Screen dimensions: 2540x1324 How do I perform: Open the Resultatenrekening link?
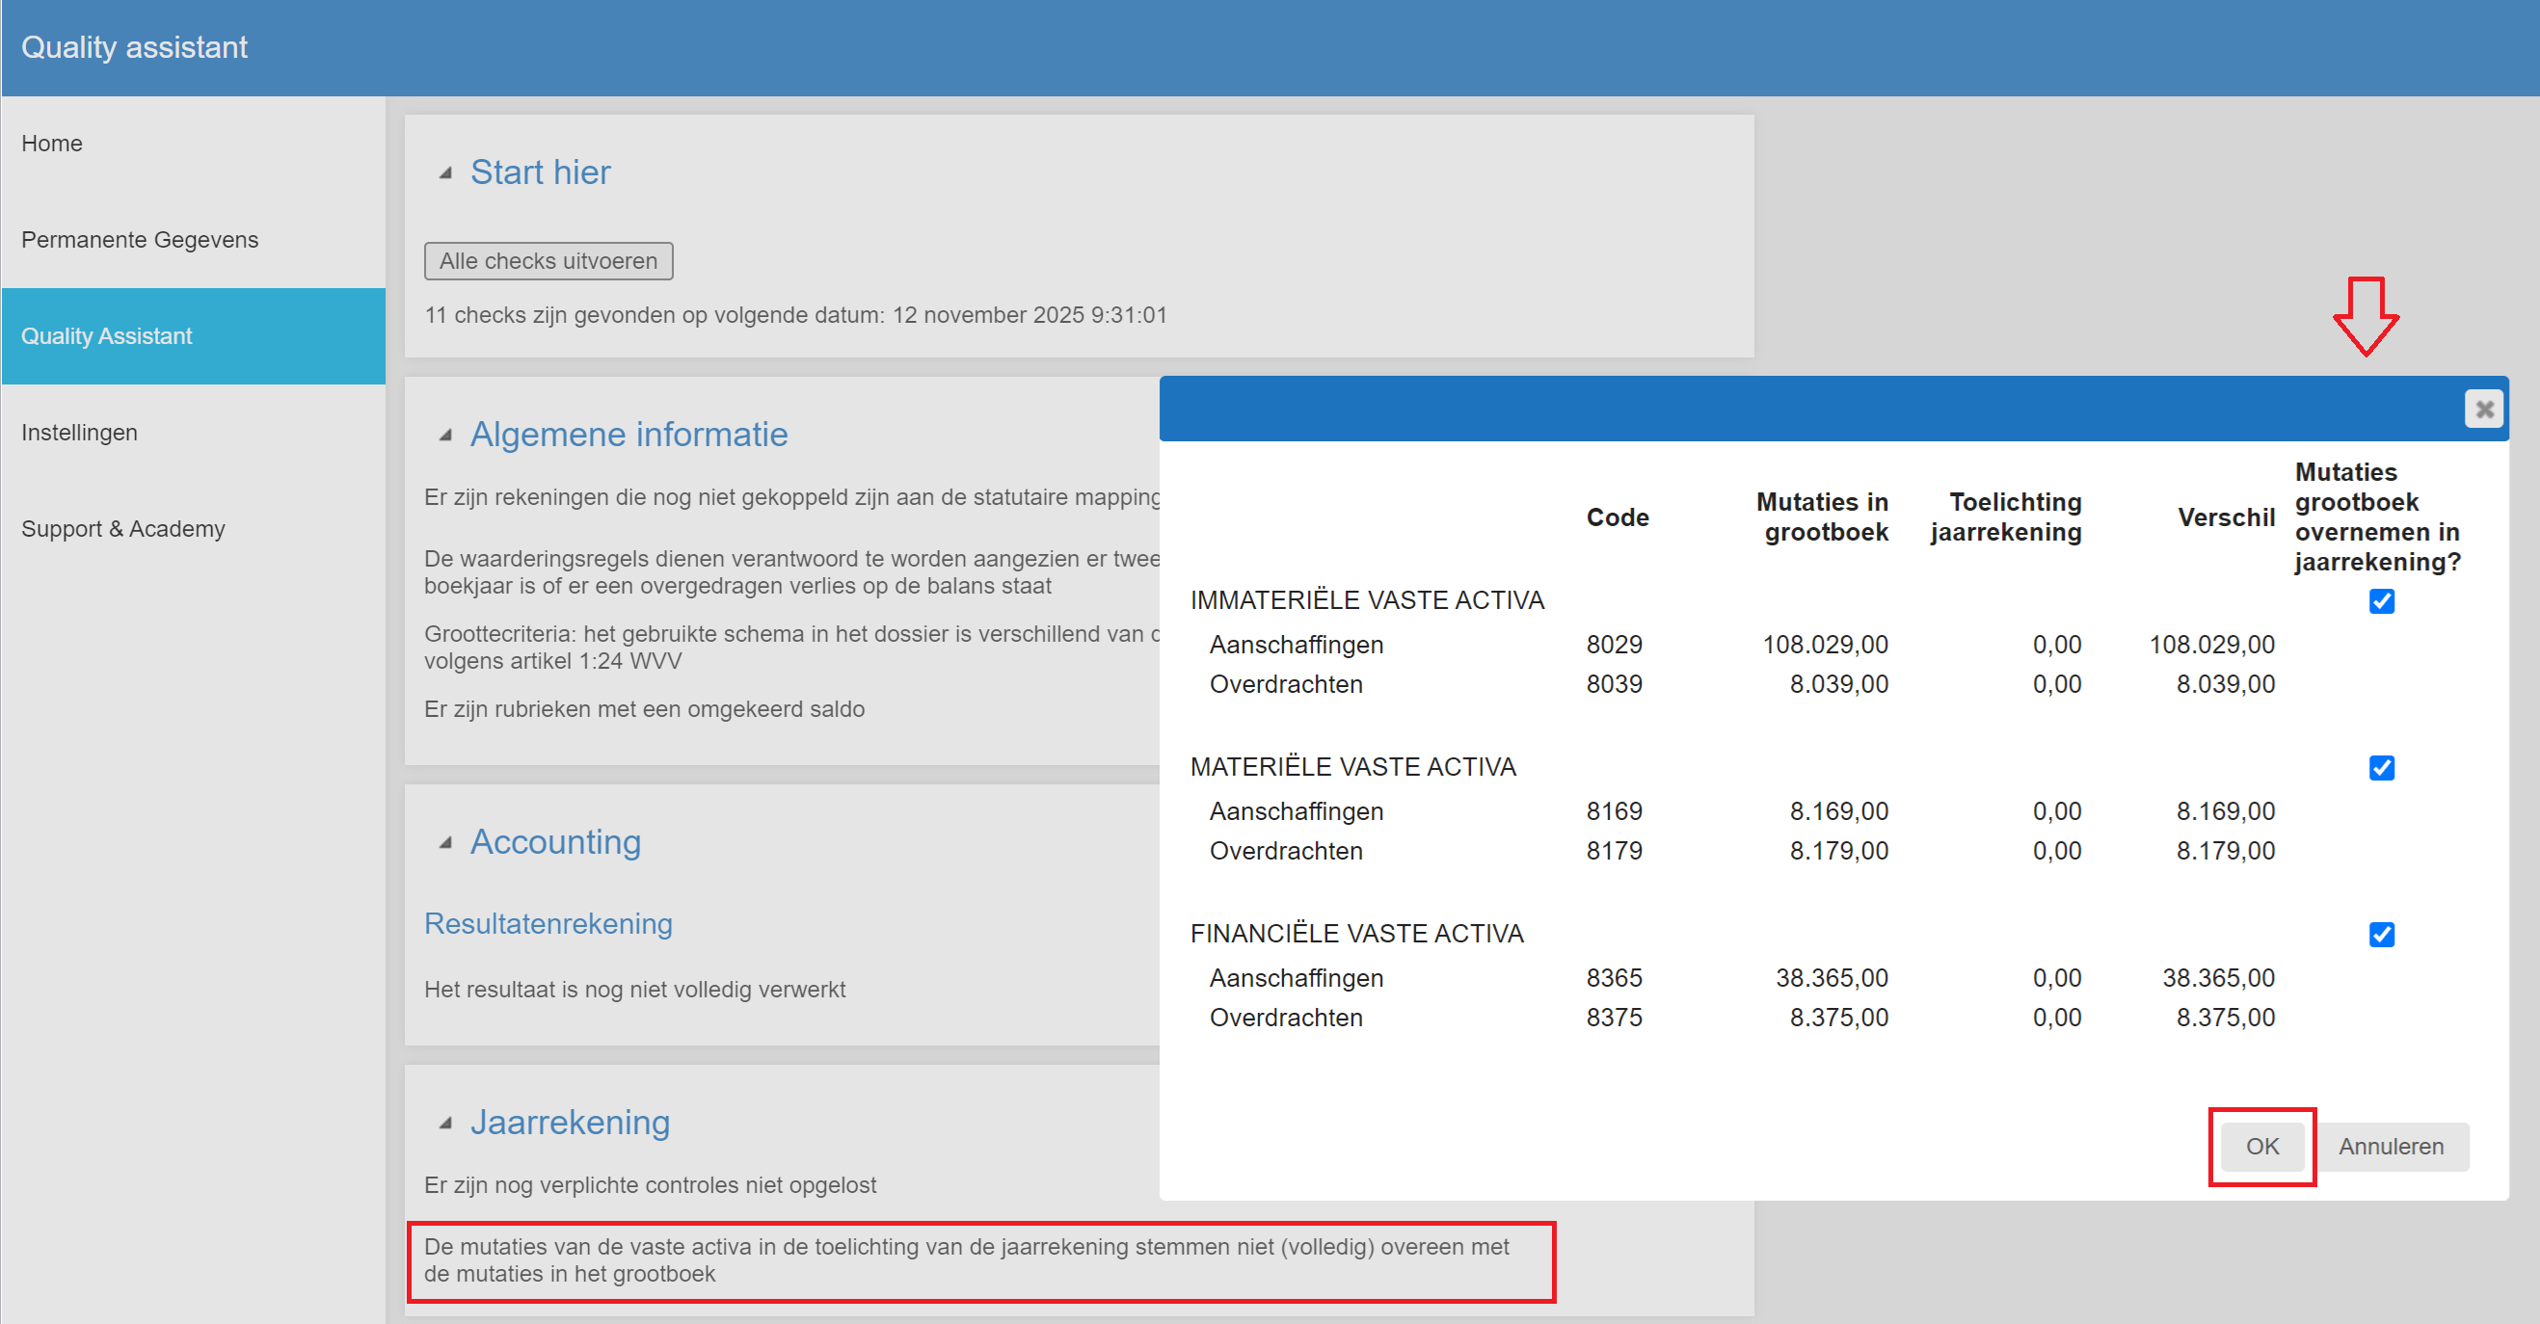548,924
